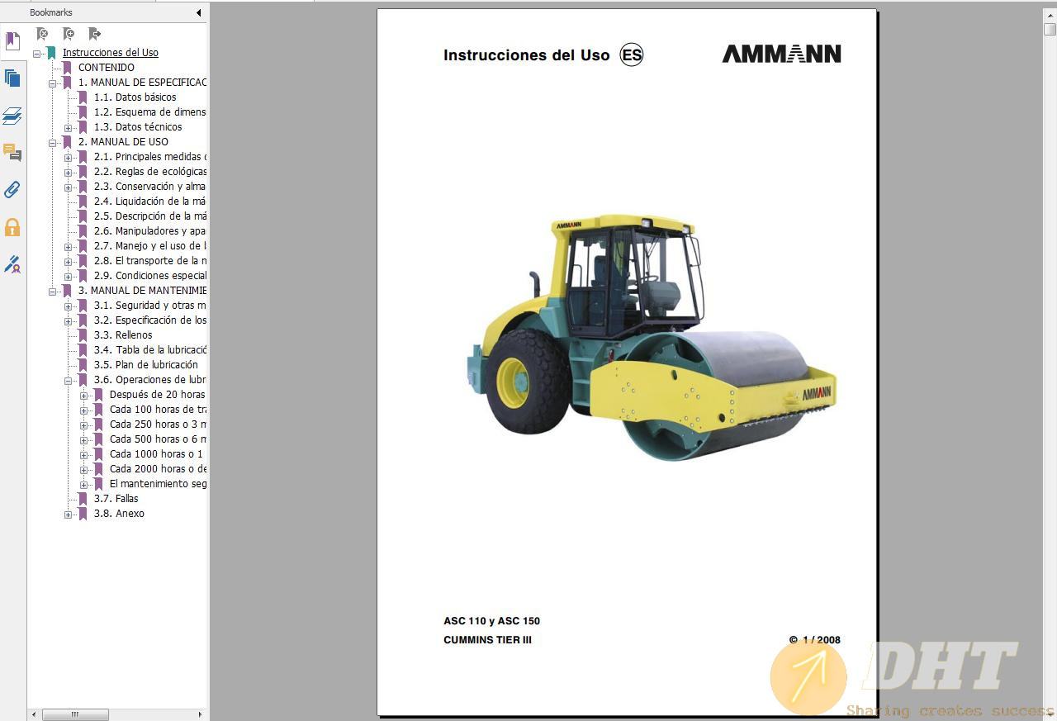The image size is (1057, 721).
Task: Go to 1.2. Esquema de dimens bookmark
Action: click(150, 112)
